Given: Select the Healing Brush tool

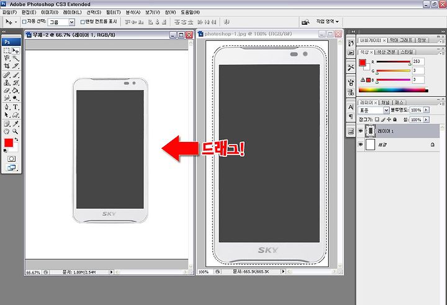Looking at the screenshot, I should coord(7,75).
